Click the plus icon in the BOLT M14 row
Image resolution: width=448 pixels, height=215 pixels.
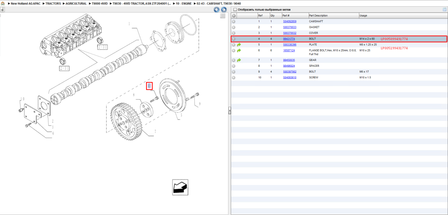point(233,39)
